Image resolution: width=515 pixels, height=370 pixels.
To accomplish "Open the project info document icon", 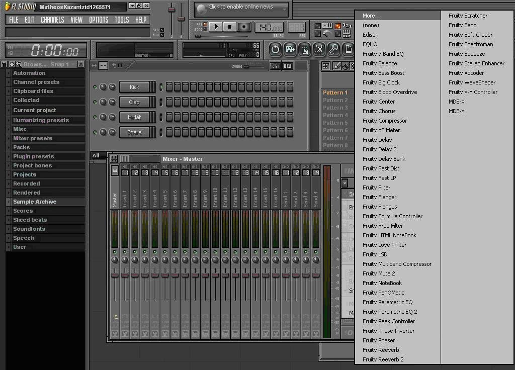I will 348,50.
